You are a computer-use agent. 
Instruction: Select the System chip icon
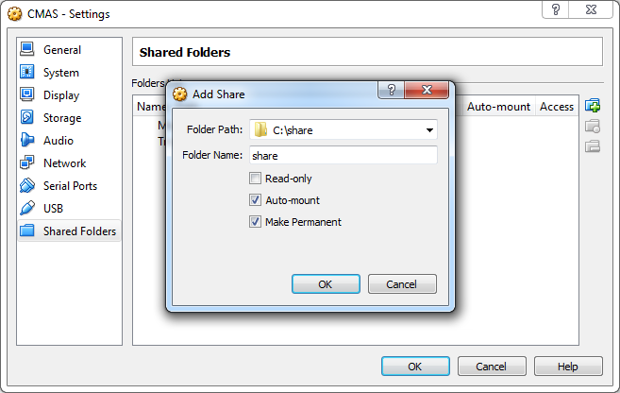coord(26,72)
